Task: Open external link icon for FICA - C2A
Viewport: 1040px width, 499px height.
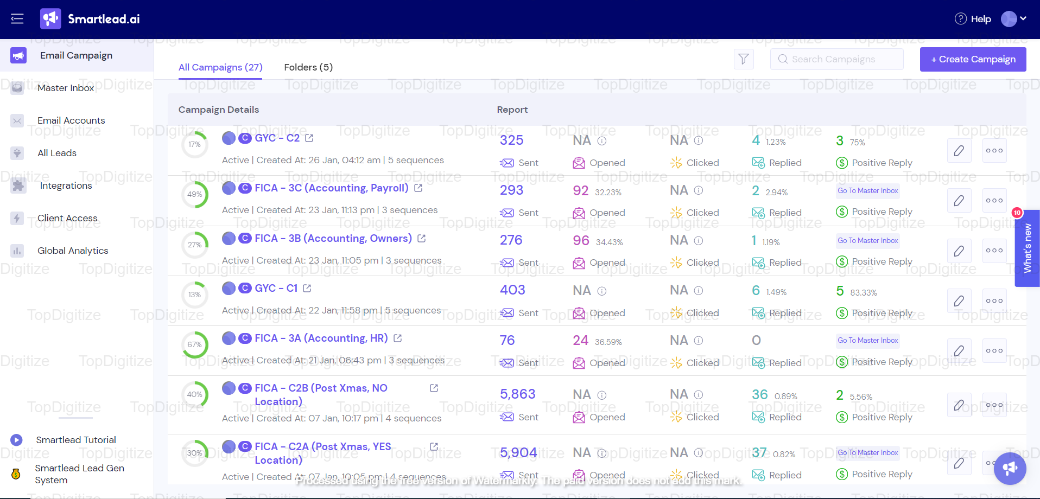Action: tap(434, 447)
